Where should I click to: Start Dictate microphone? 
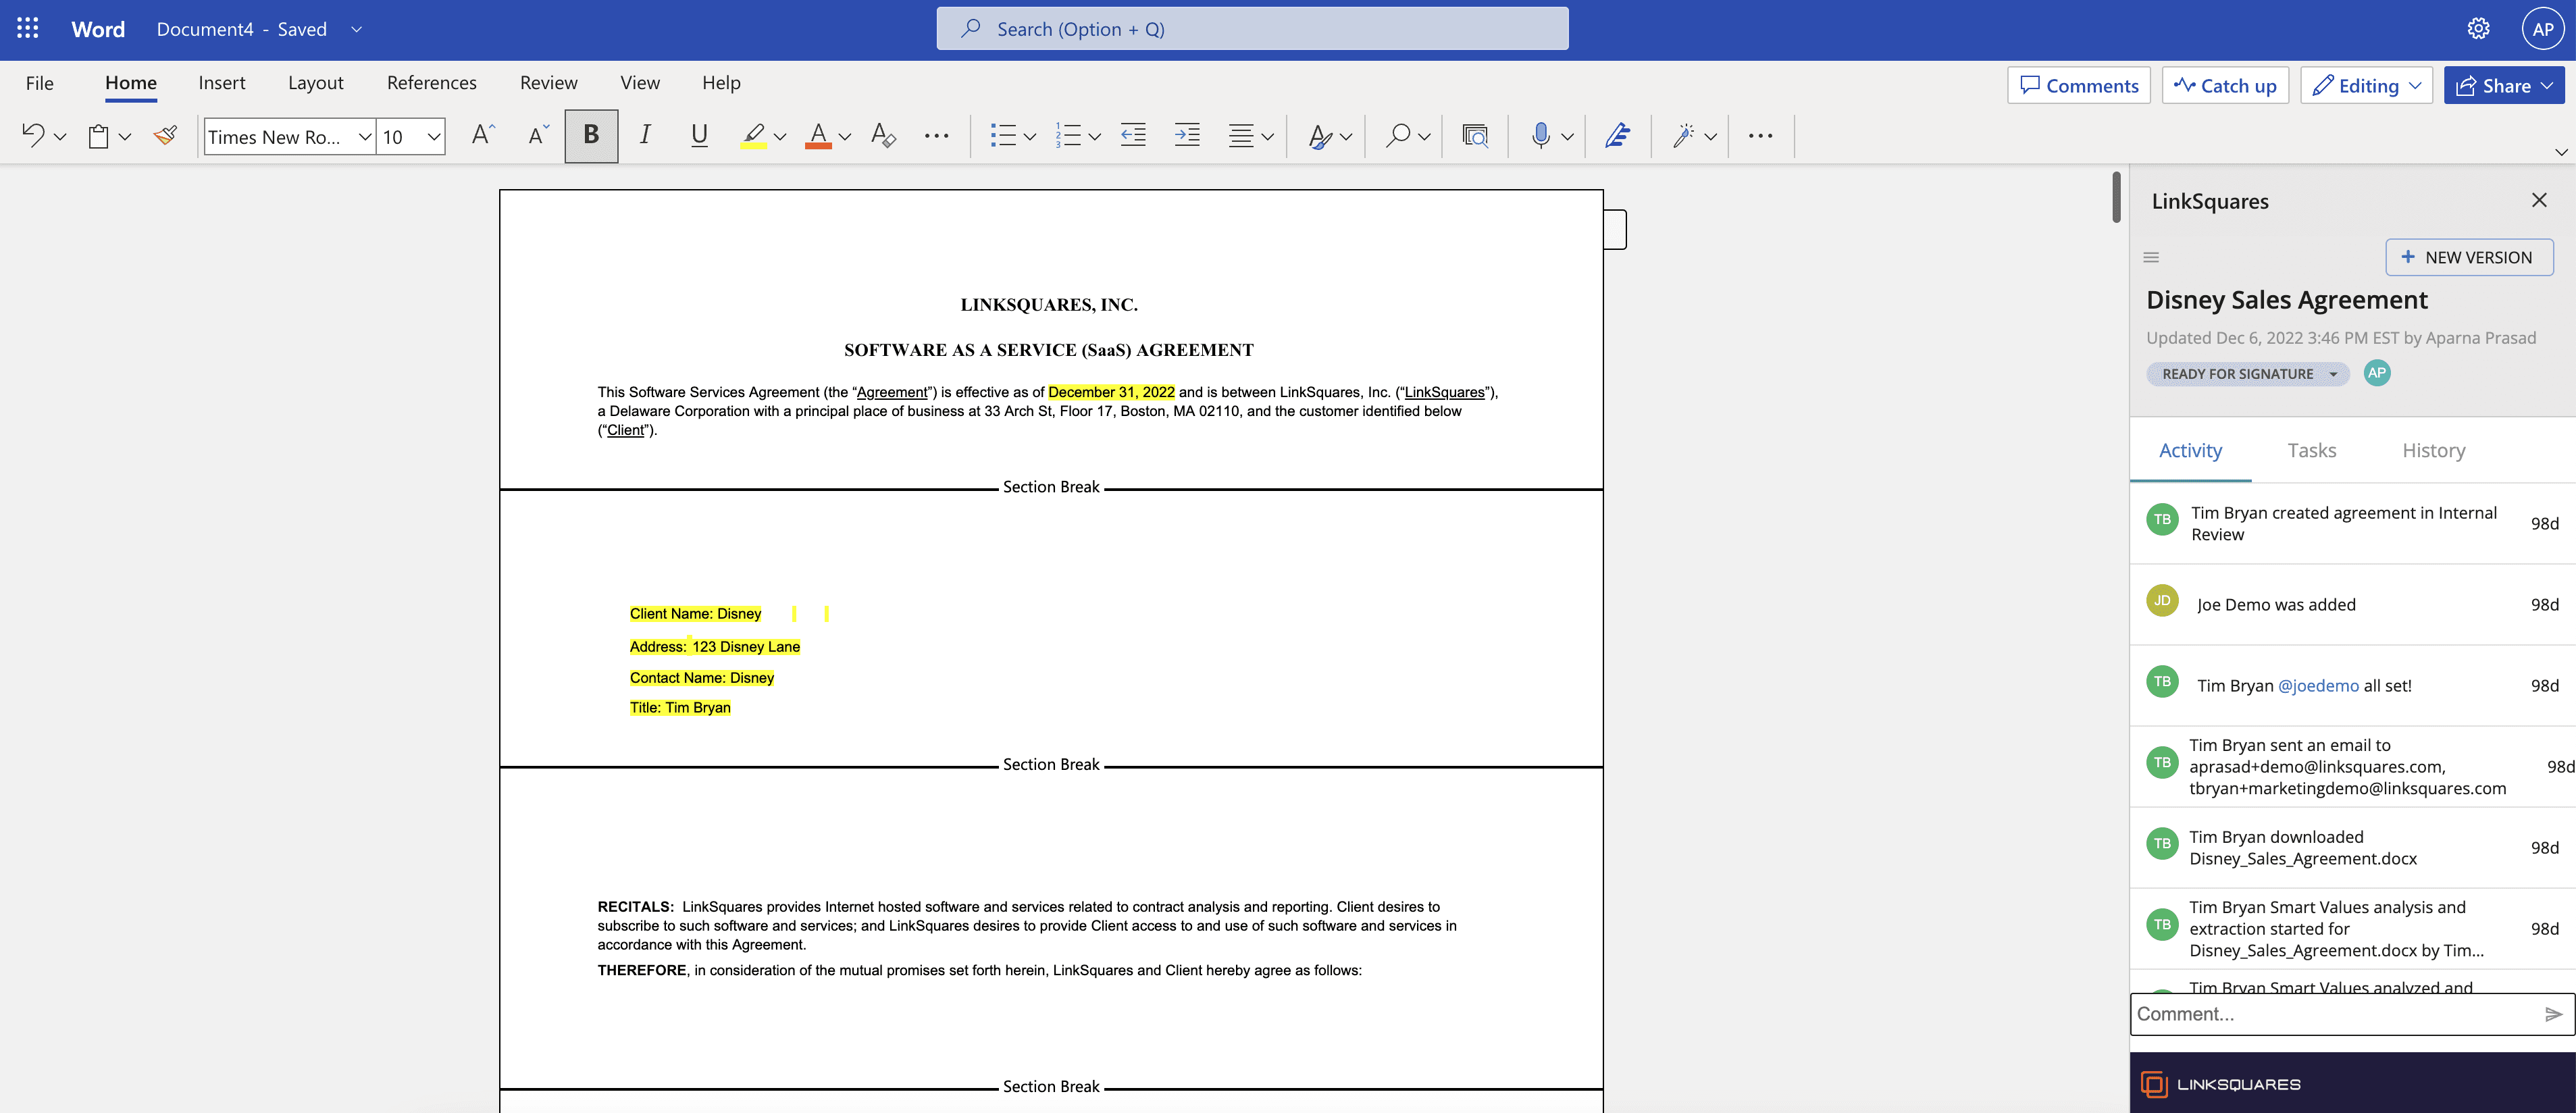coord(1541,135)
